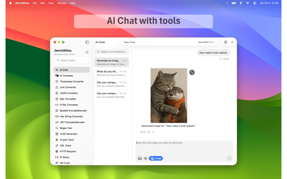This screenshot has height=179, width=287.
Task: Click the generated cat and otter image
Action: click(169, 96)
